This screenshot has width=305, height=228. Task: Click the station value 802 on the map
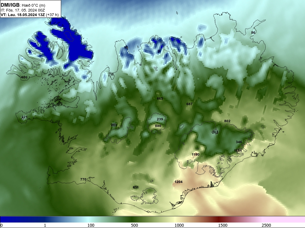click(227, 121)
